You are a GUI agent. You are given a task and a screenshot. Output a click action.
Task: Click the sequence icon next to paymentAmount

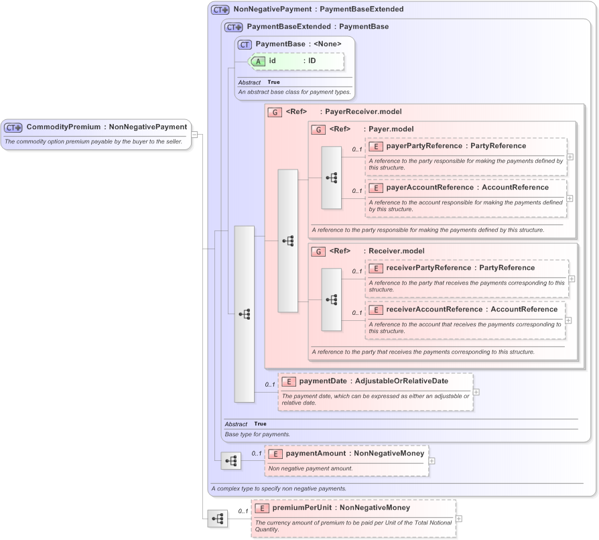click(231, 461)
